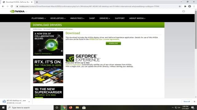This screenshot has height=110, width=197.
Task: Open NVIDIA End User License Agreement link
Action: (104, 39)
